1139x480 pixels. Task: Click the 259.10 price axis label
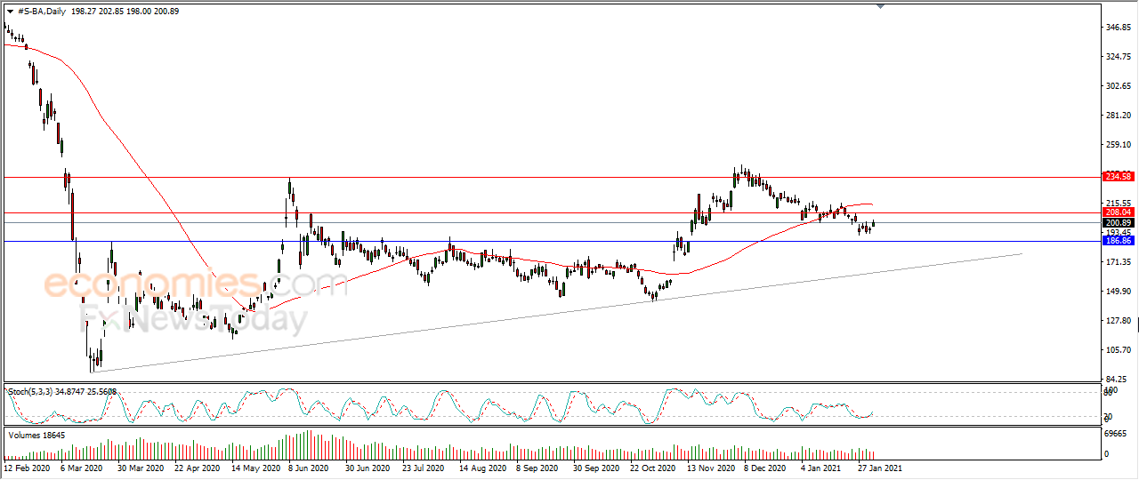coord(1119,145)
